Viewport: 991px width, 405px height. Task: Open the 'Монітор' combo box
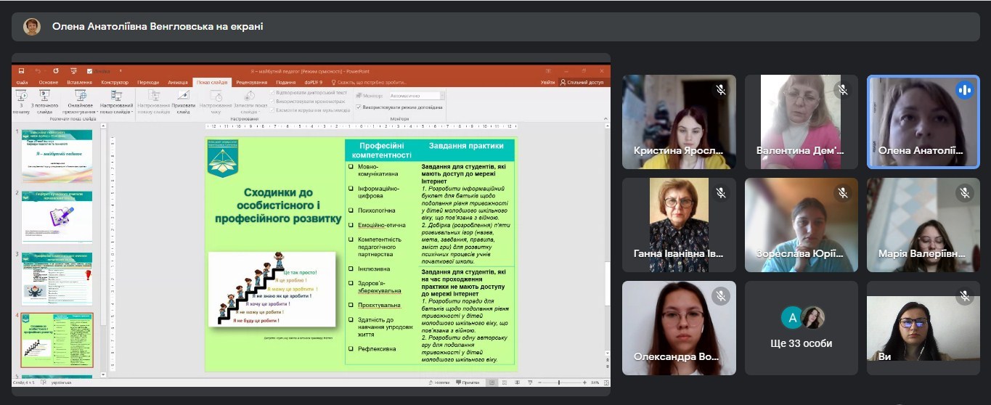click(415, 96)
